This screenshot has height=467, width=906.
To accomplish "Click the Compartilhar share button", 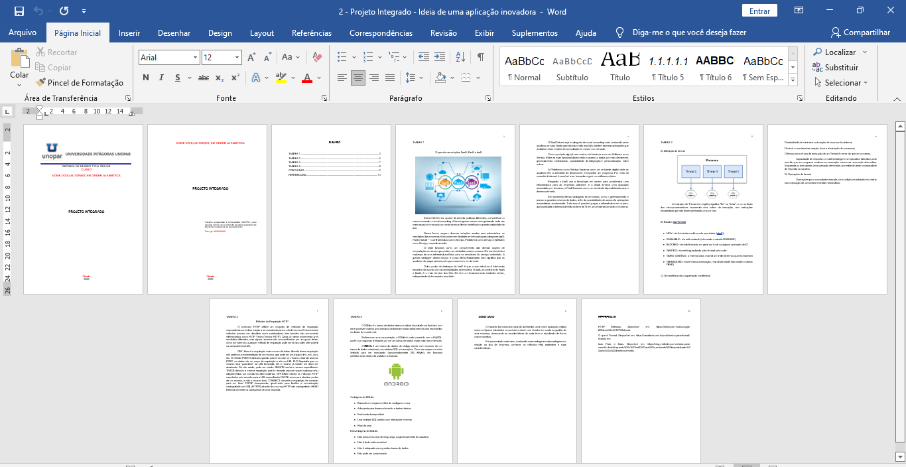I will point(860,33).
